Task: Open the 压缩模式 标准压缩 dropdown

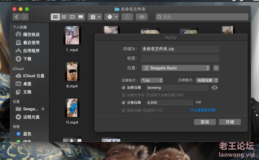Action: pyautogui.click(x=207, y=80)
